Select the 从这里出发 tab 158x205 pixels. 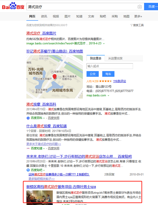tap(115, 58)
